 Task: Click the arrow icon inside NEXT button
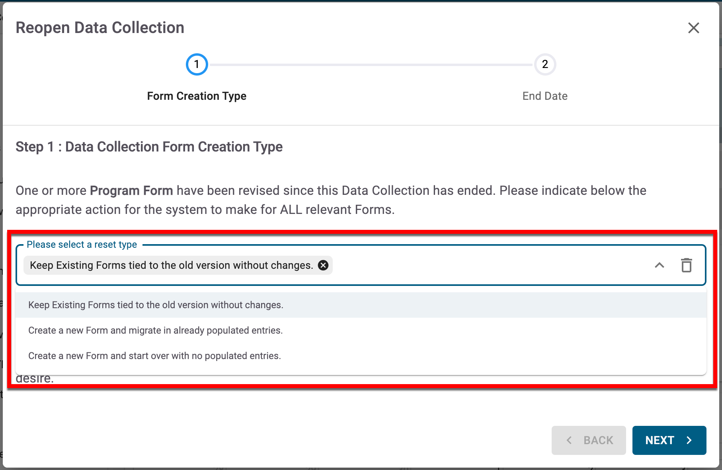click(689, 440)
